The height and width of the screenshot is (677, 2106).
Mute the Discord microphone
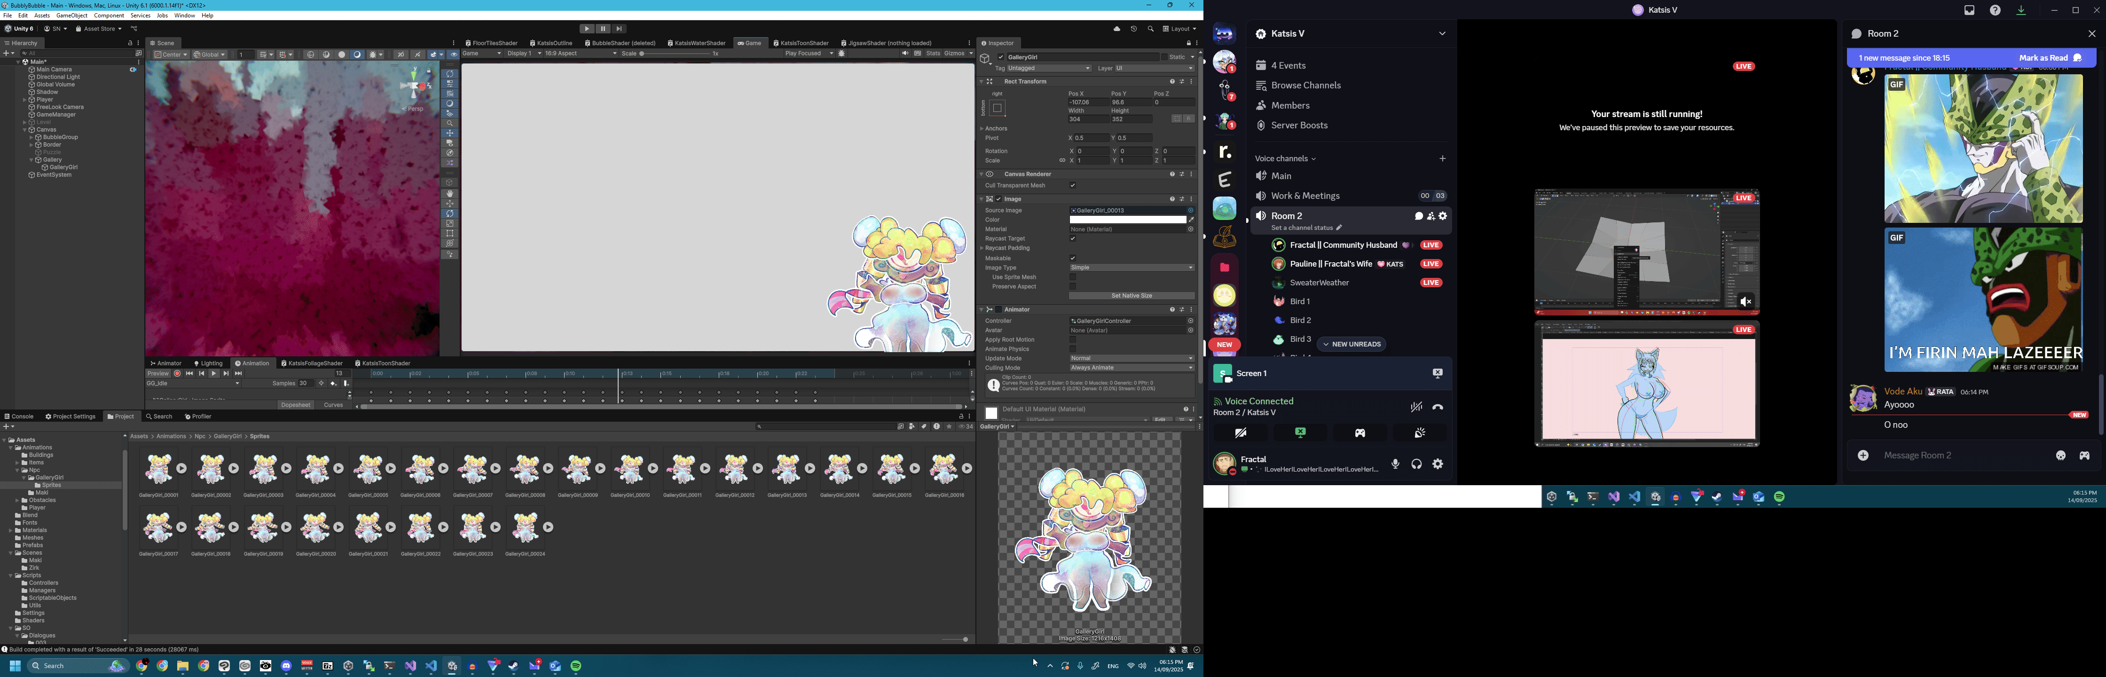[x=1396, y=464]
